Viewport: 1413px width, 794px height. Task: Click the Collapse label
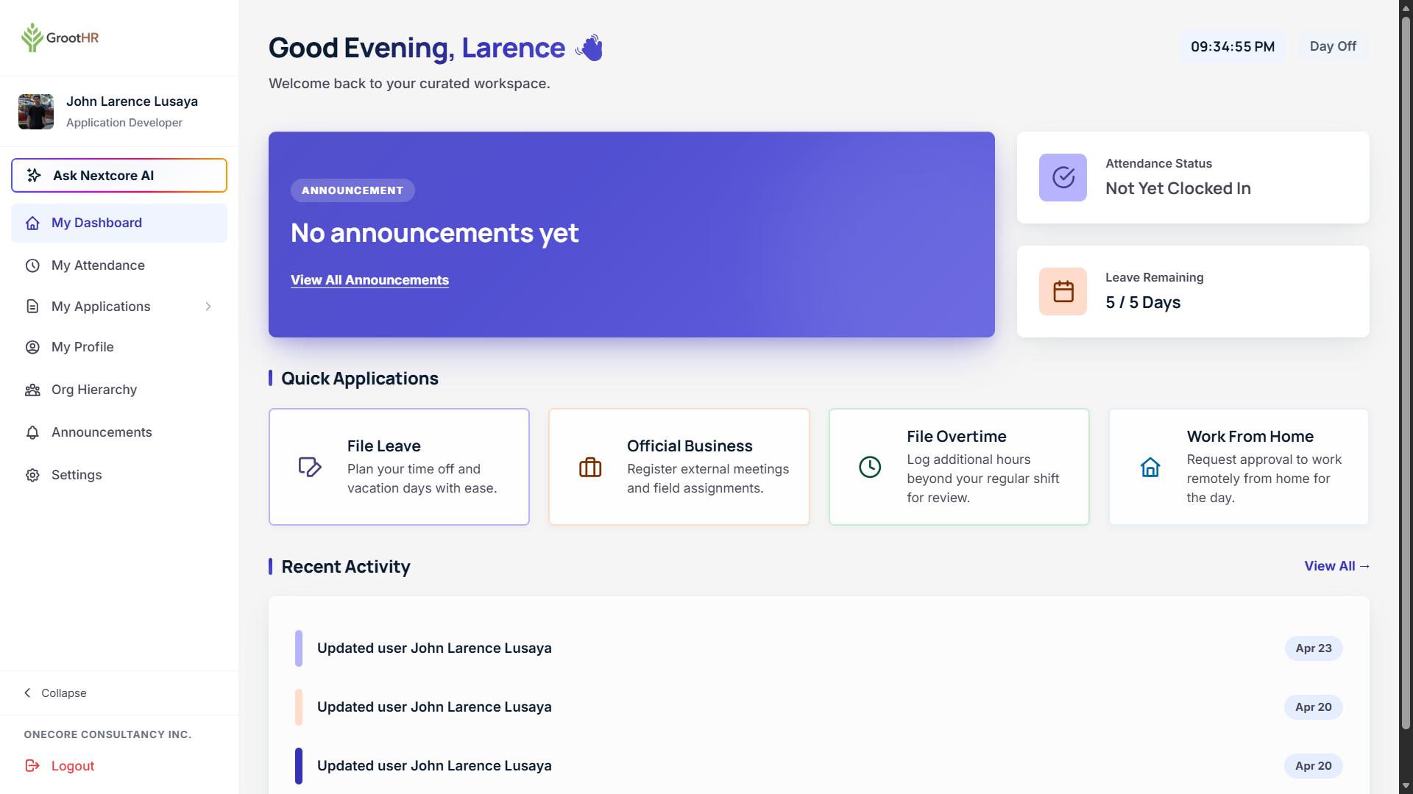[x=64, y=693]
